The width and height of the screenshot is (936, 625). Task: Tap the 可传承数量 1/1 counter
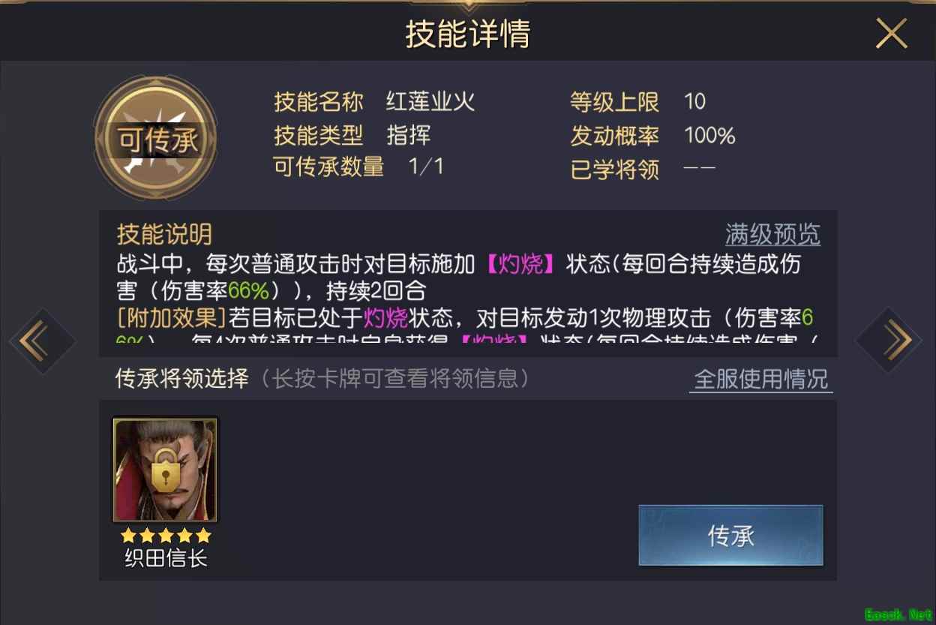(x=426, y=166)
